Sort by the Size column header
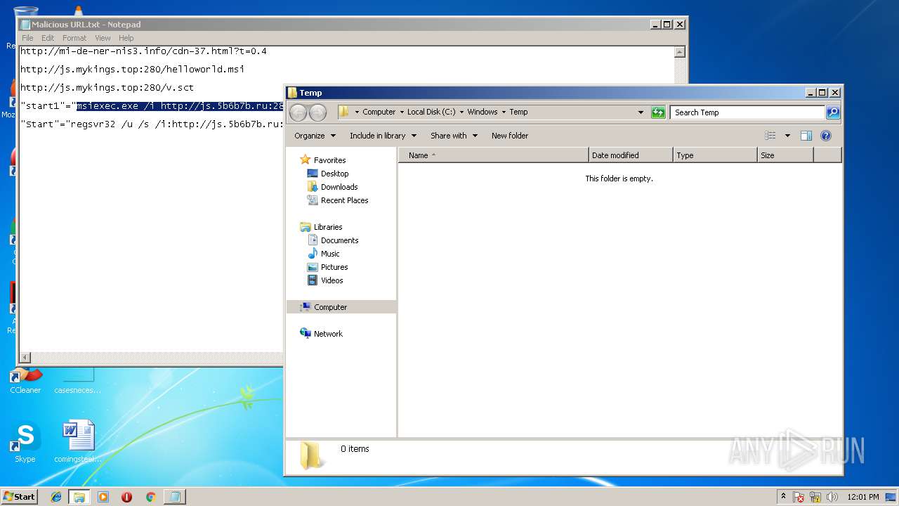Viewport: 899px width, 506px height. 785,155
